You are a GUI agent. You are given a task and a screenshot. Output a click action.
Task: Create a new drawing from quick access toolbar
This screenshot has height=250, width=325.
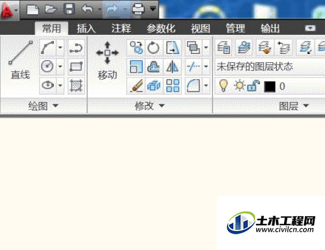click(x=32, y=10)
